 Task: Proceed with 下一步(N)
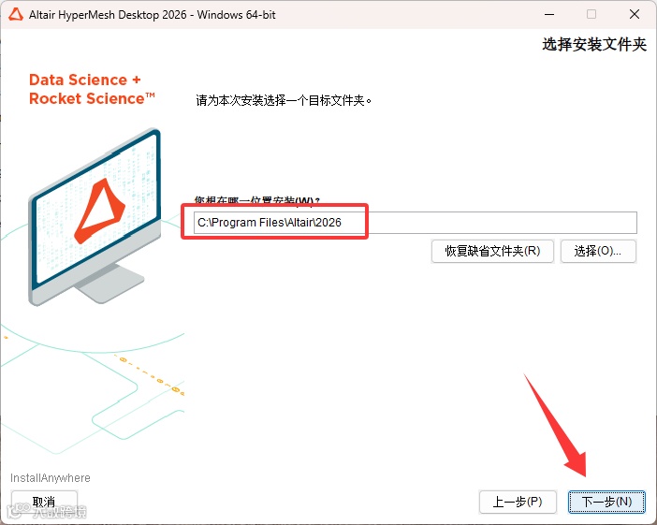pos(606,502)
